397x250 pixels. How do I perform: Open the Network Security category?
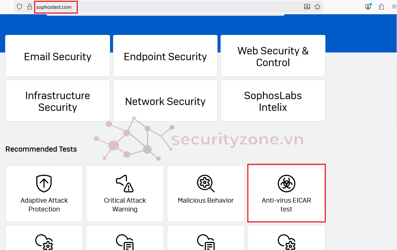pyautogui.click(x=165, y=101)
